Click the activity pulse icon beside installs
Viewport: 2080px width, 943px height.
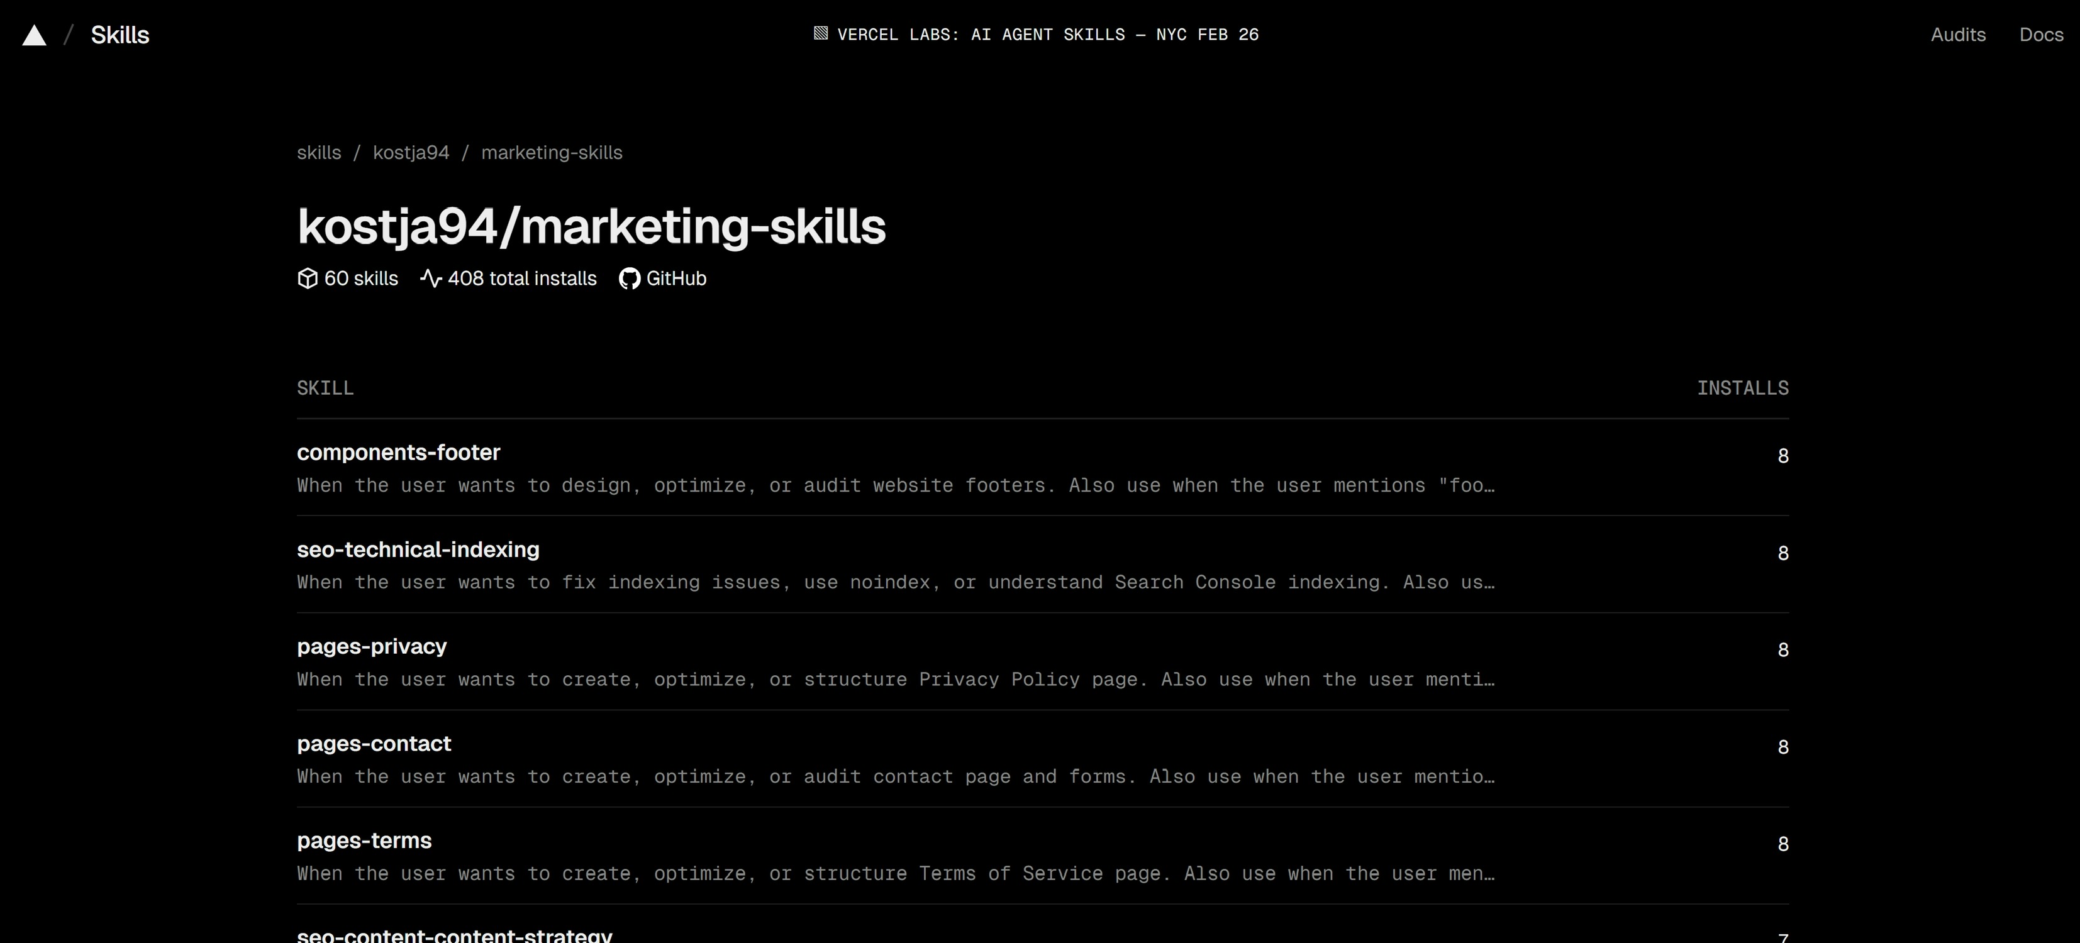click(430, 278)
